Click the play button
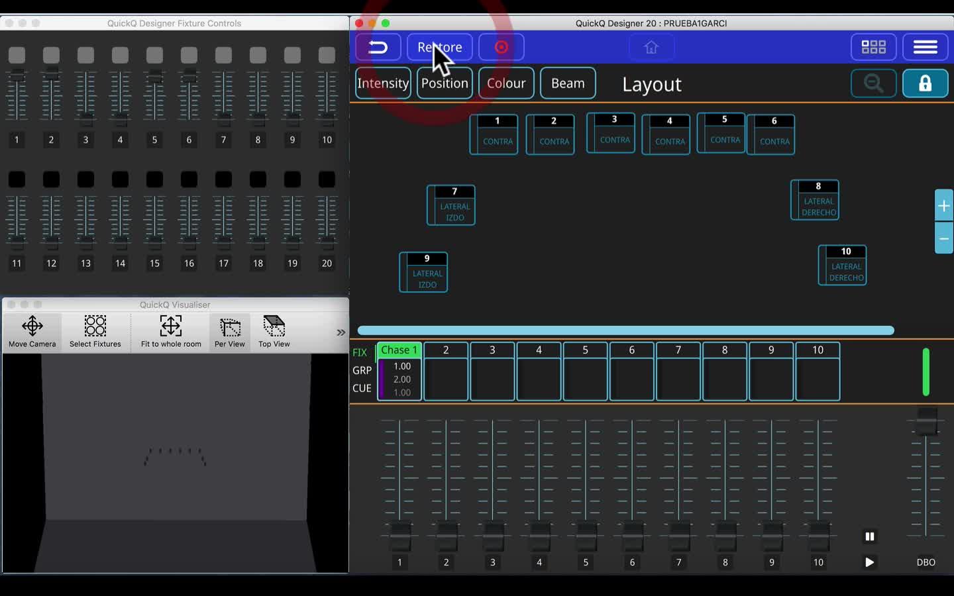 (x=870, y=562)
